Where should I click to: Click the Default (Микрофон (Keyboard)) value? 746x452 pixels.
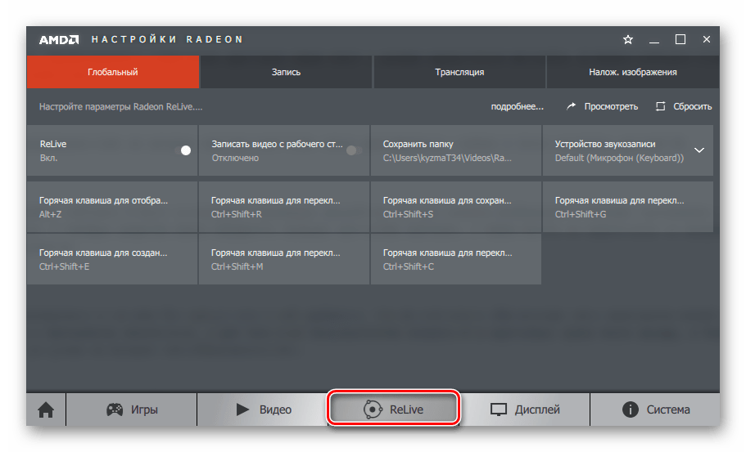click(619, 158)
